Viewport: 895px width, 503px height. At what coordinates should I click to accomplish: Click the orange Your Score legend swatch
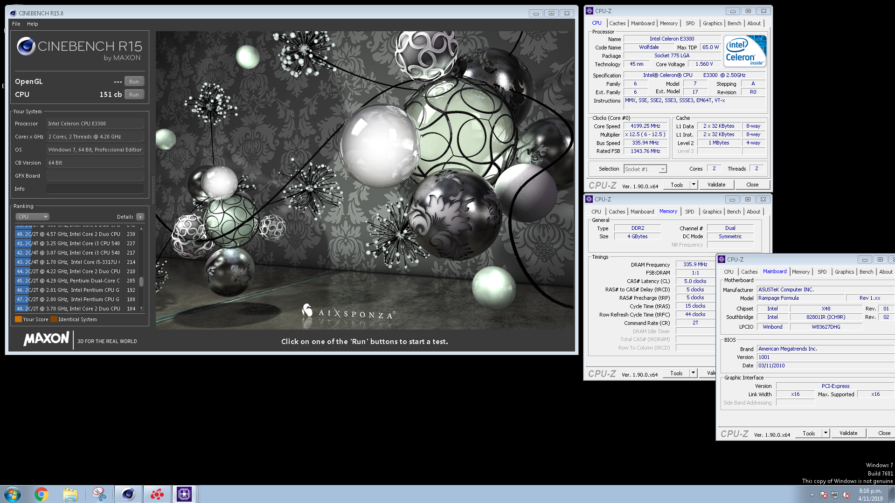click(18, 319)
